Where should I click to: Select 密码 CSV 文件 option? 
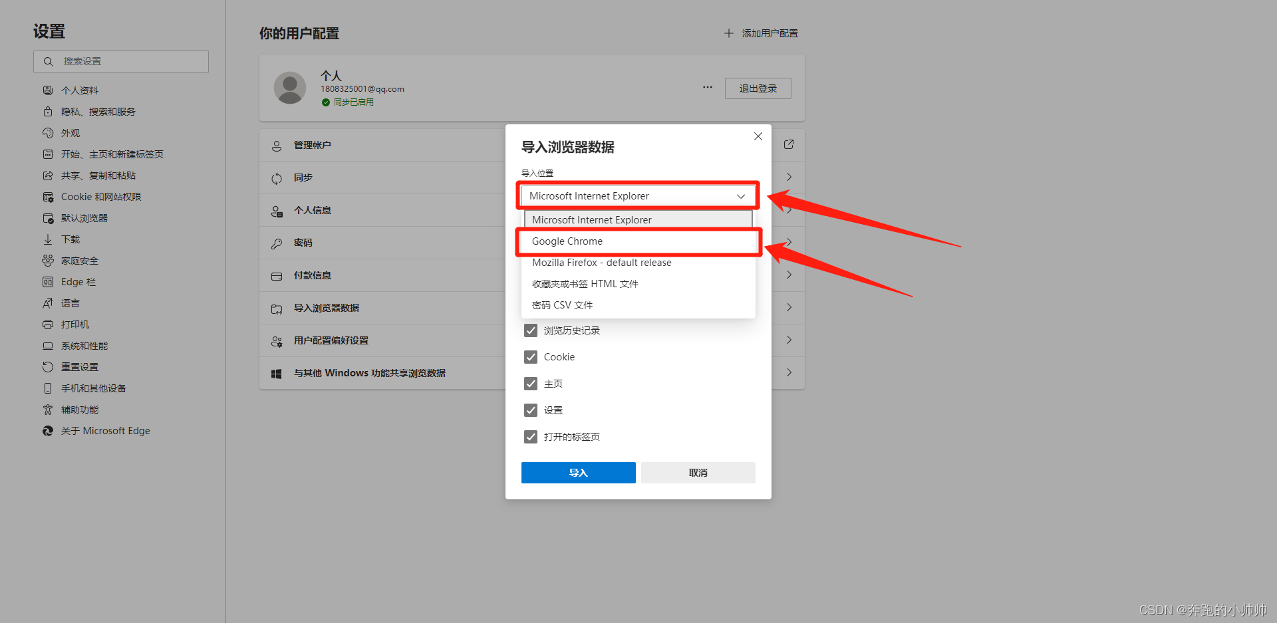click(x=638, y=305)
